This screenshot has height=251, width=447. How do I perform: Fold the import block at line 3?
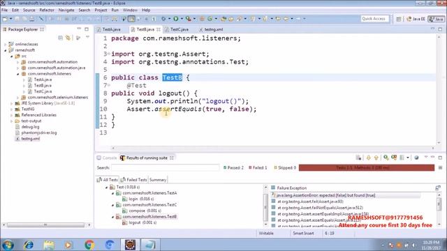109,54
